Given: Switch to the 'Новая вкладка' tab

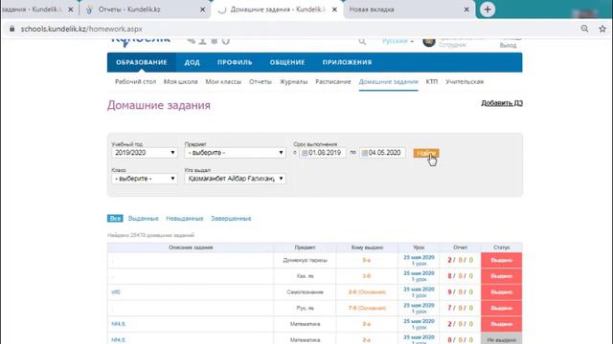Looking at the screenshot, I should click(x=372, y=10).
